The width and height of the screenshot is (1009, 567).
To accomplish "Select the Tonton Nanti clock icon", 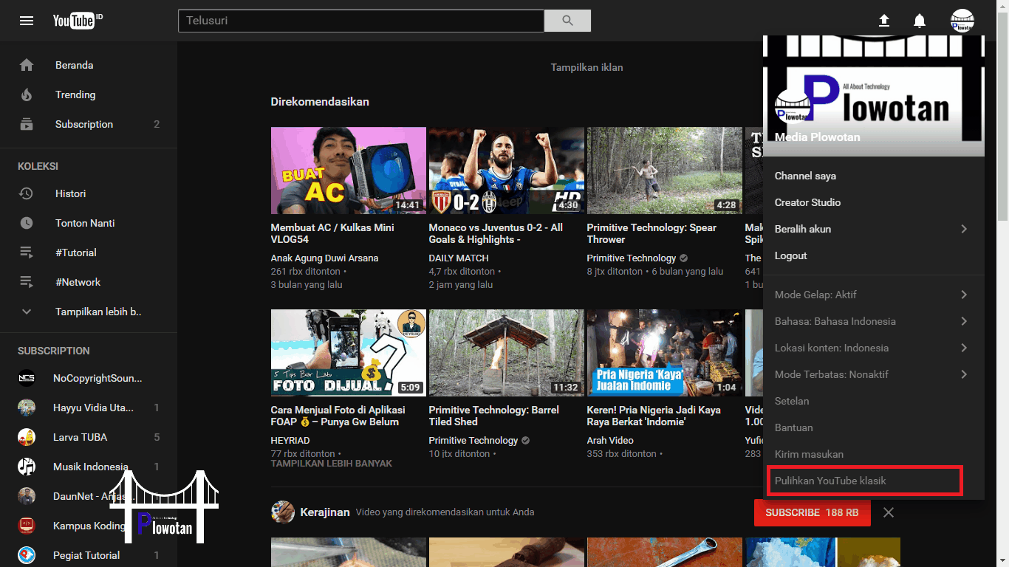I will (27, 223).
